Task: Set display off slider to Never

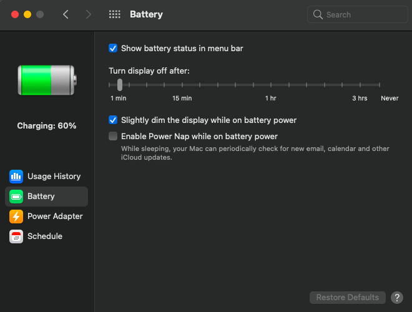Action: (380, 85)
